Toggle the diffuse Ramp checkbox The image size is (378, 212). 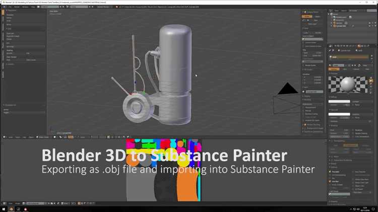click(x=354, y=105)
